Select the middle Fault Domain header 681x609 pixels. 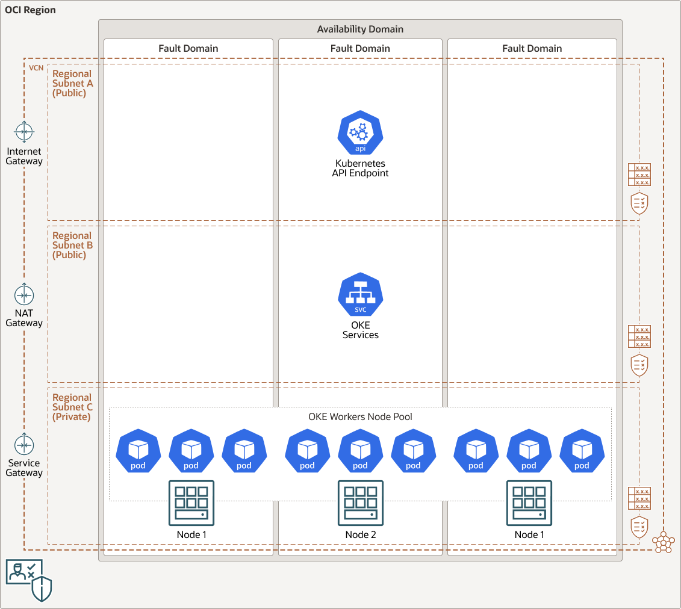pos(359,48)
